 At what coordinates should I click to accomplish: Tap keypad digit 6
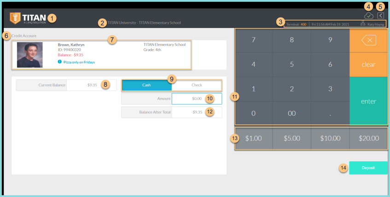point(330,64)
